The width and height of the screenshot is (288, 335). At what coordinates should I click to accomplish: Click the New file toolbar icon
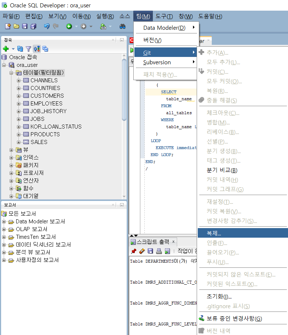pyautogui.click(x=8, y=26)
